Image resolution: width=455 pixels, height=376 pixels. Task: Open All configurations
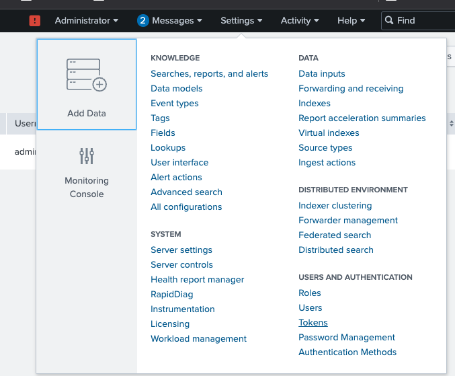tap(186, 207)
